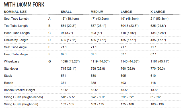Click the Wheelbase row label
This screenshot has width=183, height=109.
pyautogui.click(x=12, y=61)
